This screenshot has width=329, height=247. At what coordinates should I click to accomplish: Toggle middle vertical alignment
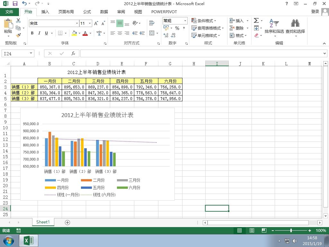120,23
